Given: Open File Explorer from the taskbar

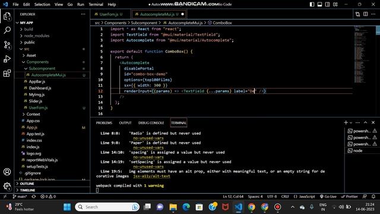Looking at the screenshot, I should click(173, 207).
